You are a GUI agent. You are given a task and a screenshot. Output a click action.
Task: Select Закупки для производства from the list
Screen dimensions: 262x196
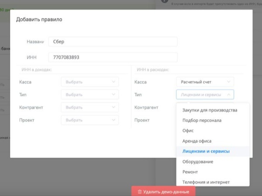click(213, 110)
